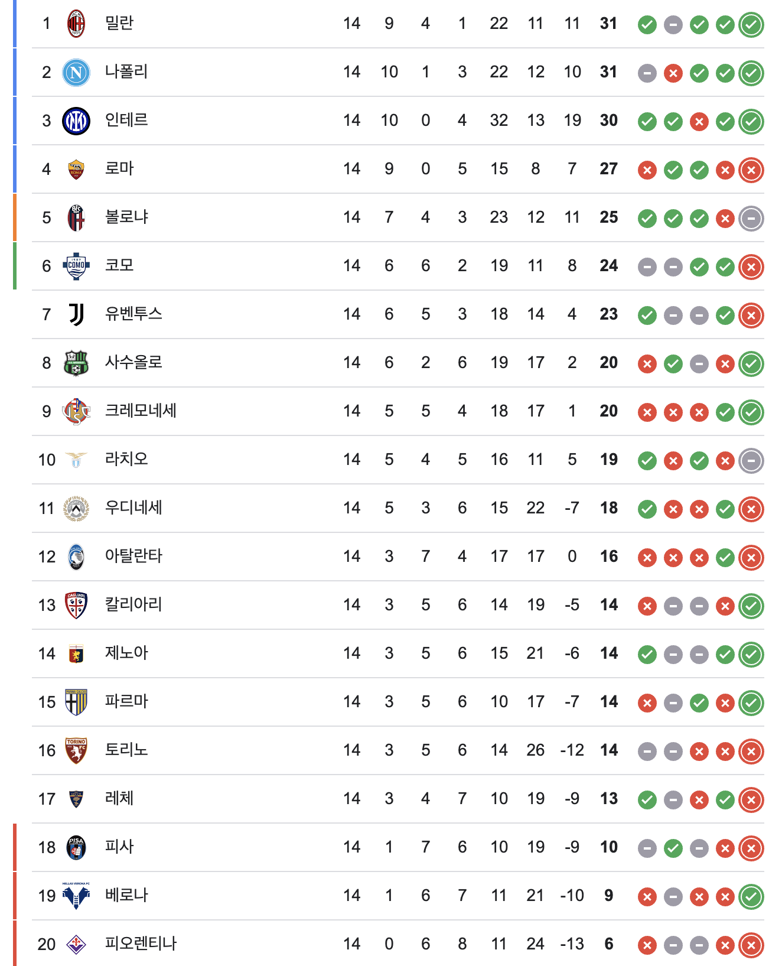Viewport: 782px width, 966px height.
Task: Click the Juventus club logo
Action: [x=76, y=314]
